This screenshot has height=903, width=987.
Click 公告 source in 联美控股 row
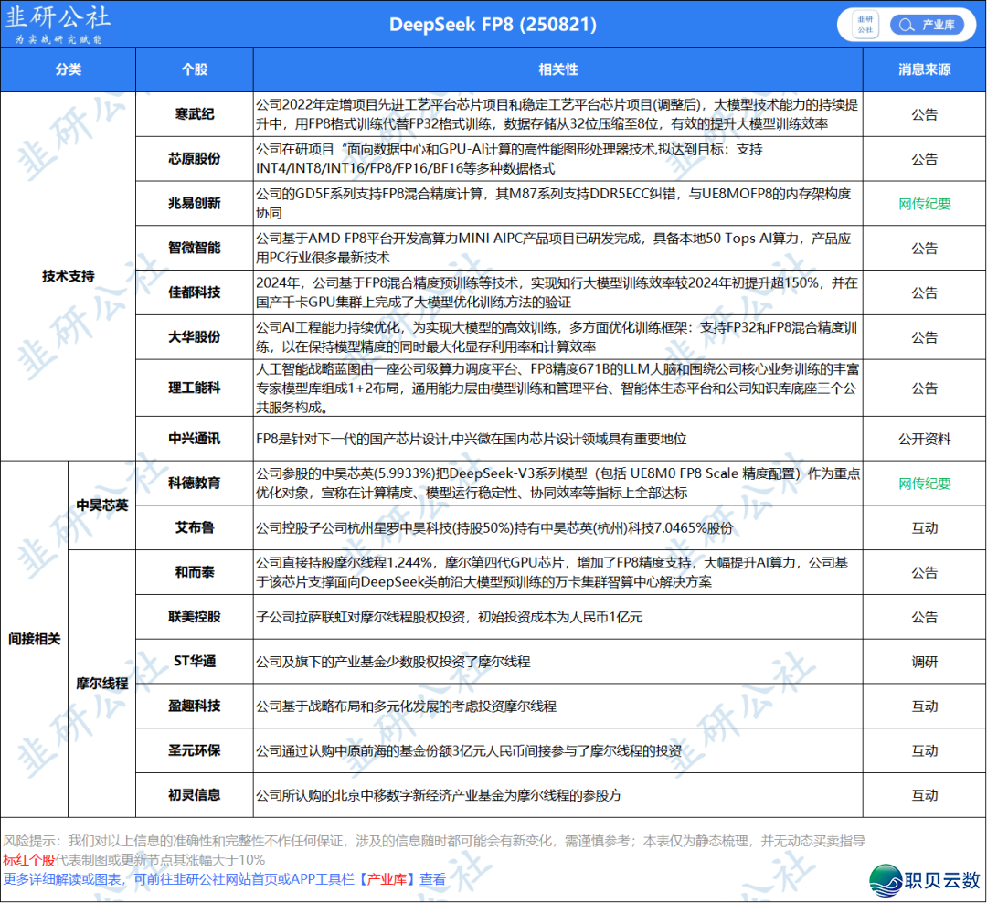tap(924, 617)
